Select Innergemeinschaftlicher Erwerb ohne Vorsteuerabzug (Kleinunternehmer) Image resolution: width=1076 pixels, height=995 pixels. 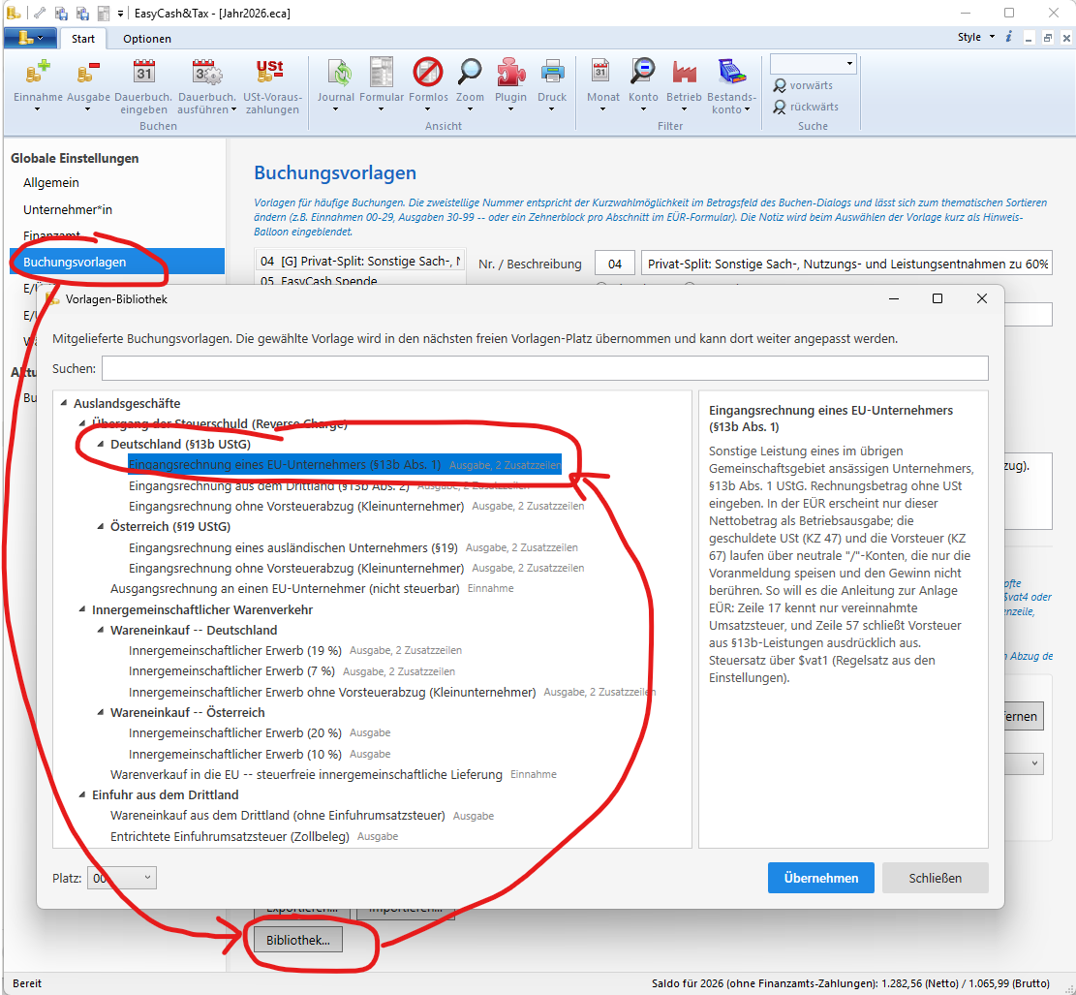point(332,692)
